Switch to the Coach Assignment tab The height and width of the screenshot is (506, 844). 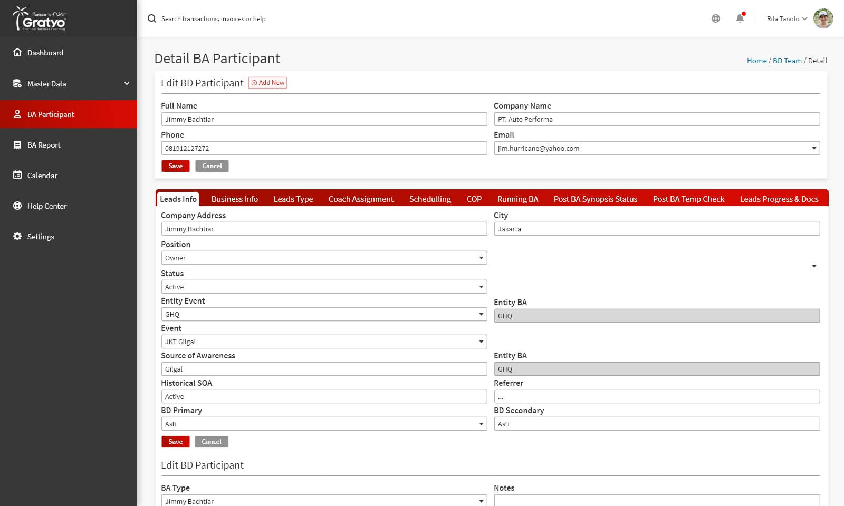361,199
